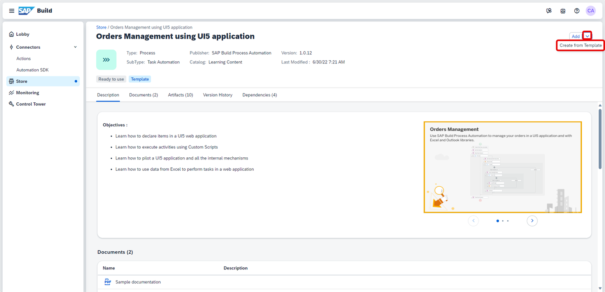Click the Learning Content catalog value
This screenshot has height=292, width=605.
pyautogui.click(x=225, y=62)
